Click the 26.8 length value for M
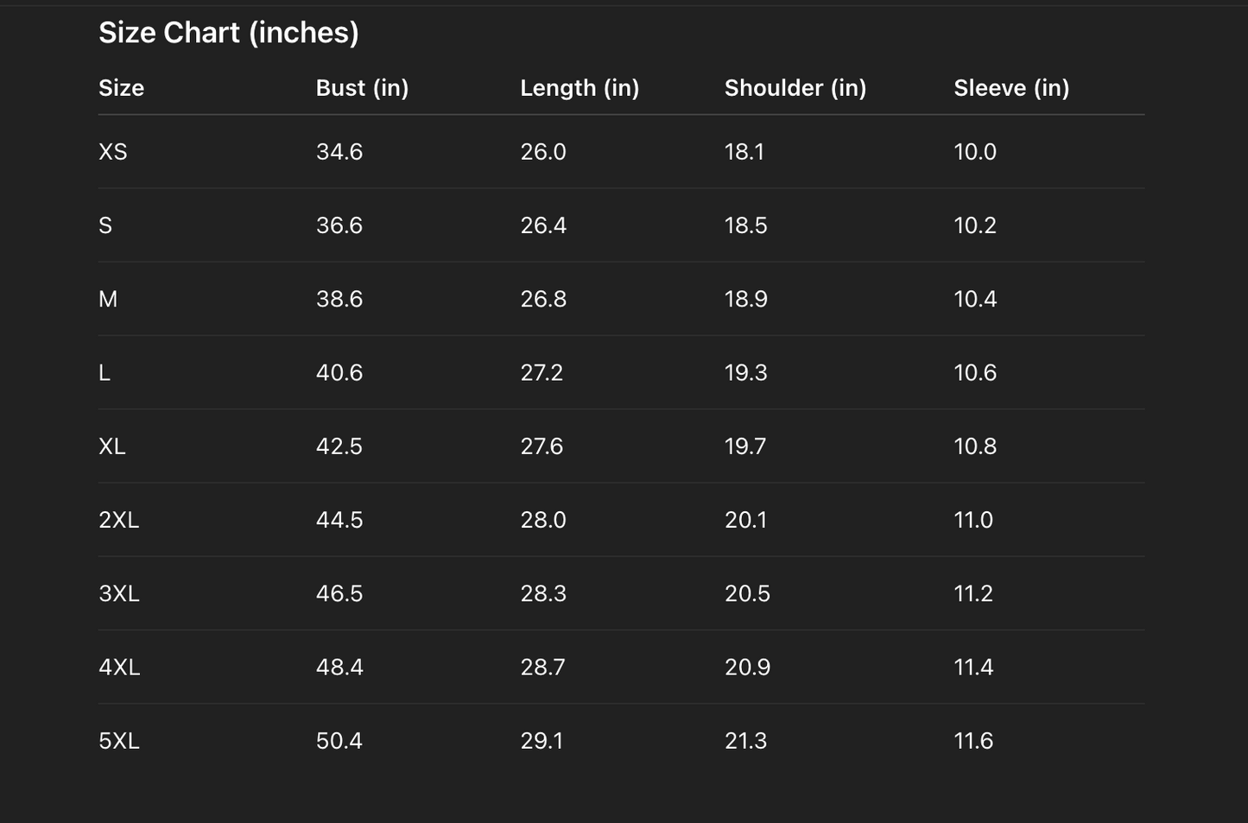The height and width of the screenshot is (823, 1248). pyautogui.click(x=542, y=299)
